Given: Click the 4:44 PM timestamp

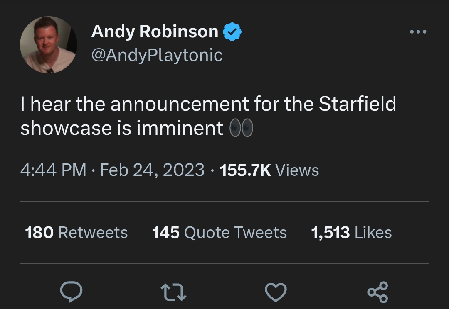Looking at the screenshot, I should (53, 170).
